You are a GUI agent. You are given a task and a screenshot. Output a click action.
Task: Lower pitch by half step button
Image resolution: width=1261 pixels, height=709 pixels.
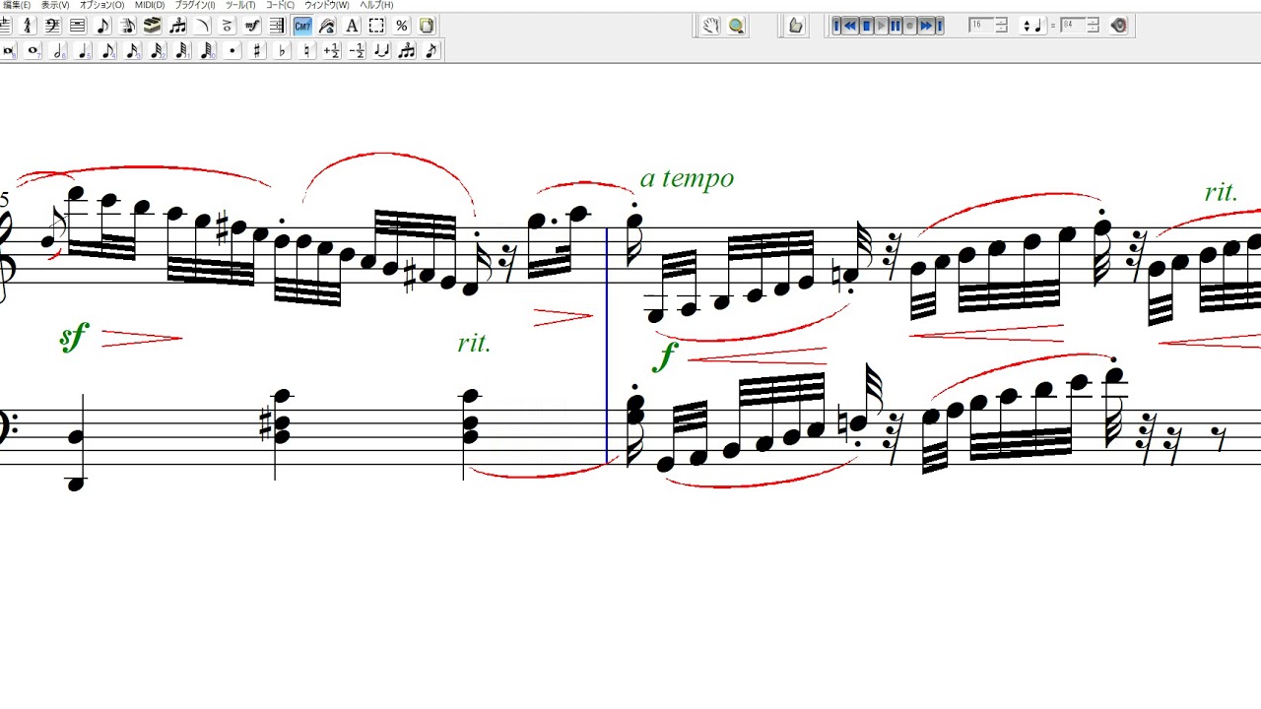[357, 51]
